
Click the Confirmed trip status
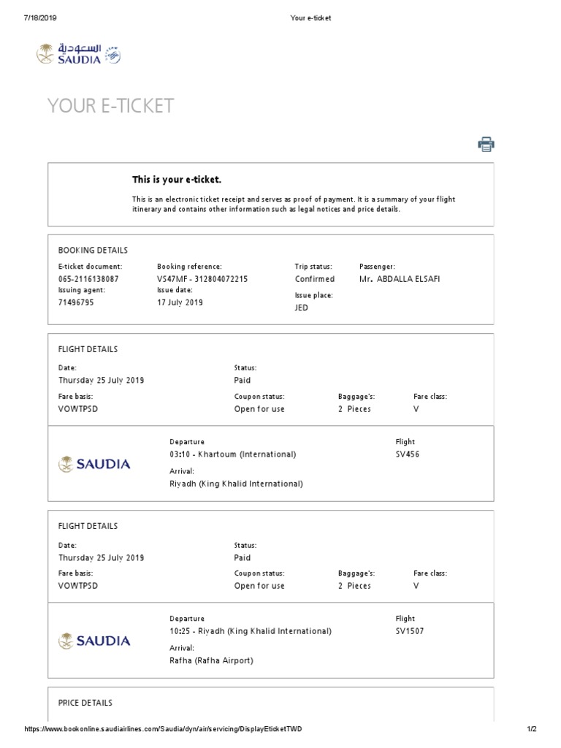click(x=314, y=279)
